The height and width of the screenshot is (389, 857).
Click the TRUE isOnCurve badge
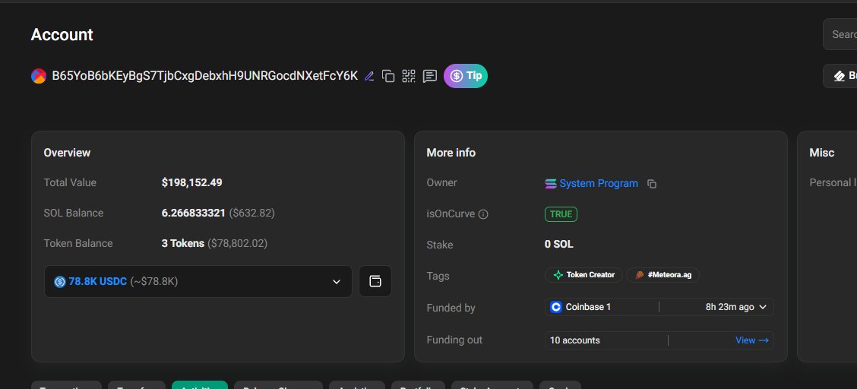pyautogui.click(x=561, y=214)
